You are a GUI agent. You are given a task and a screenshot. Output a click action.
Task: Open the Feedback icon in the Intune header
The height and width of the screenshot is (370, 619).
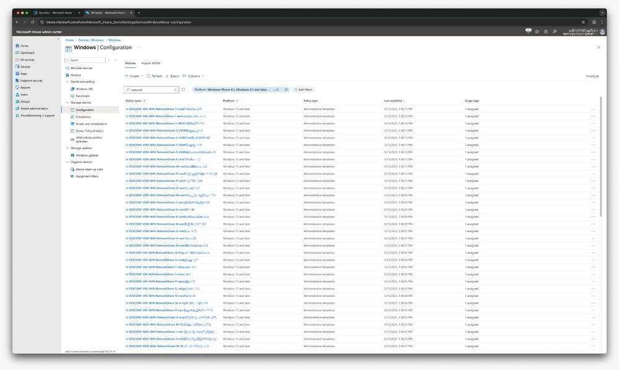coord(555,32)
